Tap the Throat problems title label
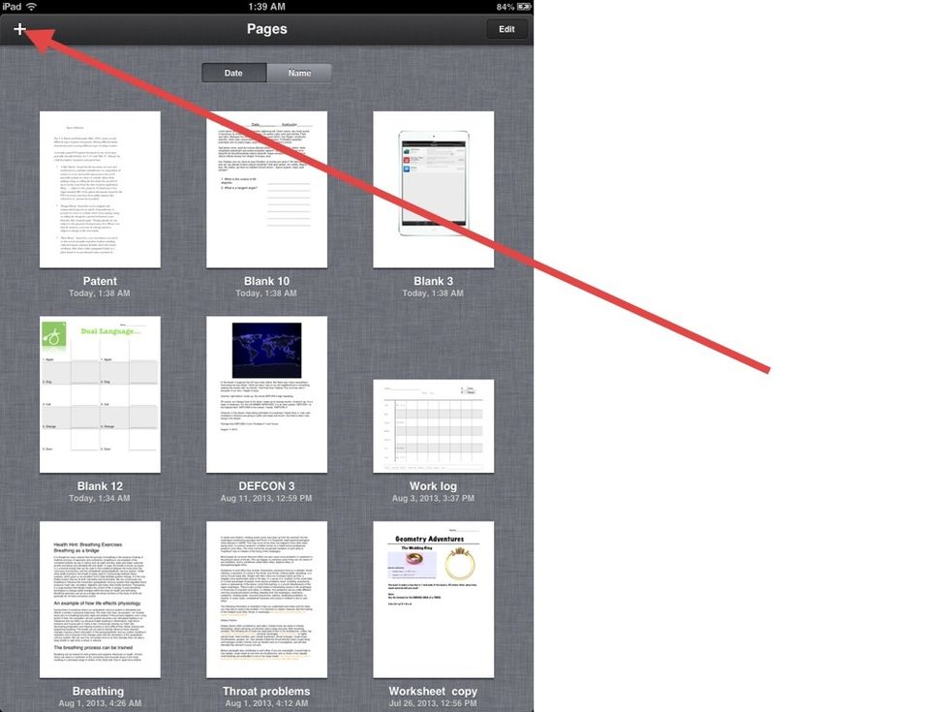The height and width of the screenshot is (712, 949). tap(266, 692)
